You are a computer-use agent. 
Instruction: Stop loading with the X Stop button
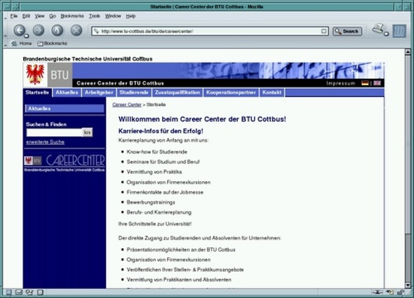click(76, 30)
